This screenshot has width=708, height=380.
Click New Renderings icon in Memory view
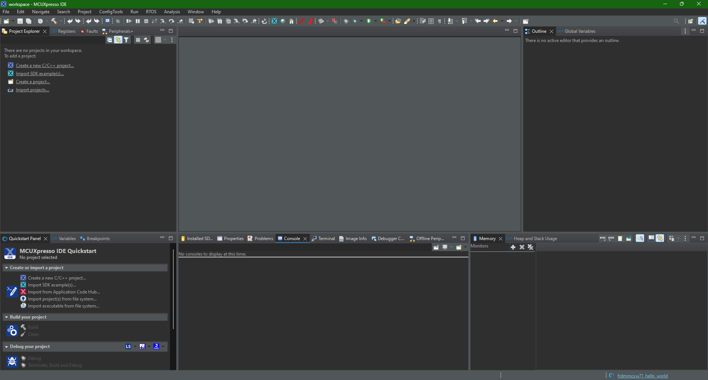(620, 239)
